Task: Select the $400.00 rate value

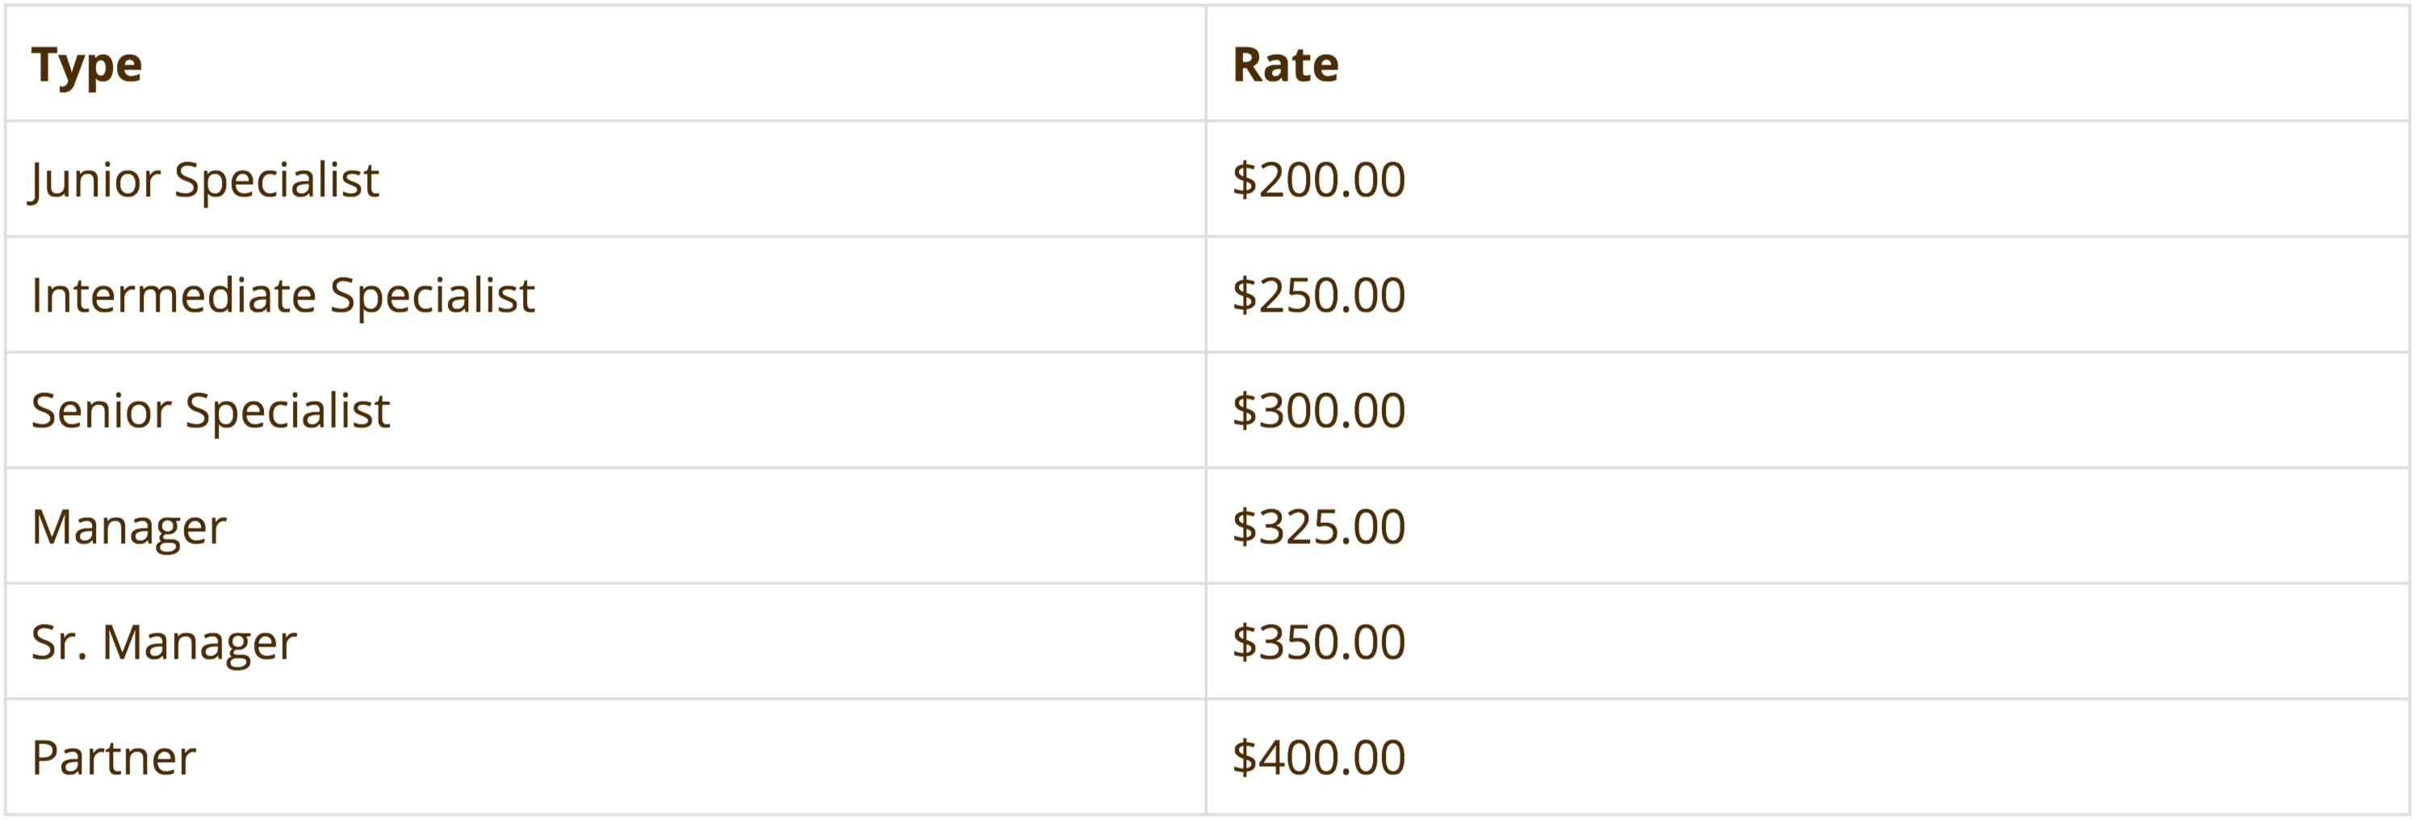Action: coord(1318,757)
